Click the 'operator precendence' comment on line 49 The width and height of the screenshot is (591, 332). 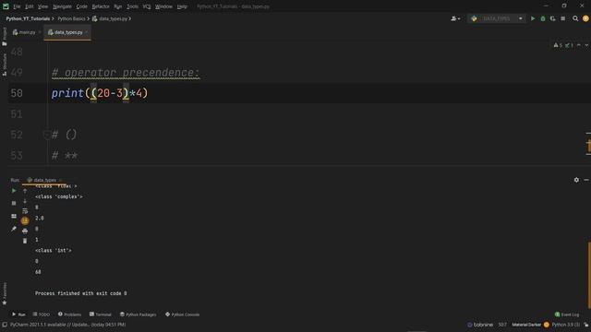[x=126, y=72]
